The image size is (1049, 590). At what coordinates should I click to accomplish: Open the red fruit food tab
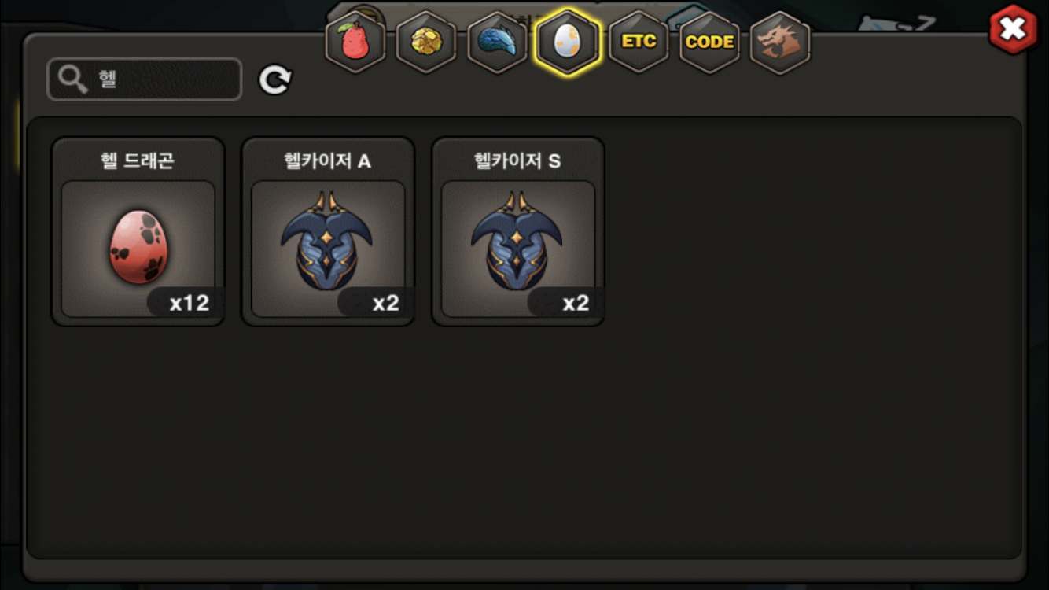click(x=355, y=42)
